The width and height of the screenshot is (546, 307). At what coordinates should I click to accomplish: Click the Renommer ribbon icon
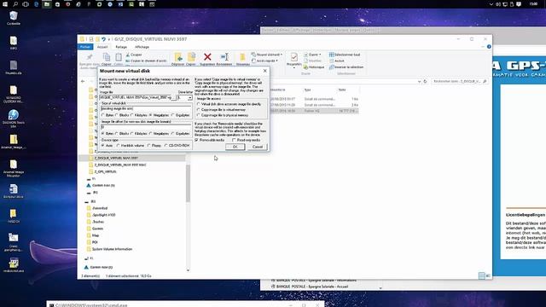[x=224, y=57]
